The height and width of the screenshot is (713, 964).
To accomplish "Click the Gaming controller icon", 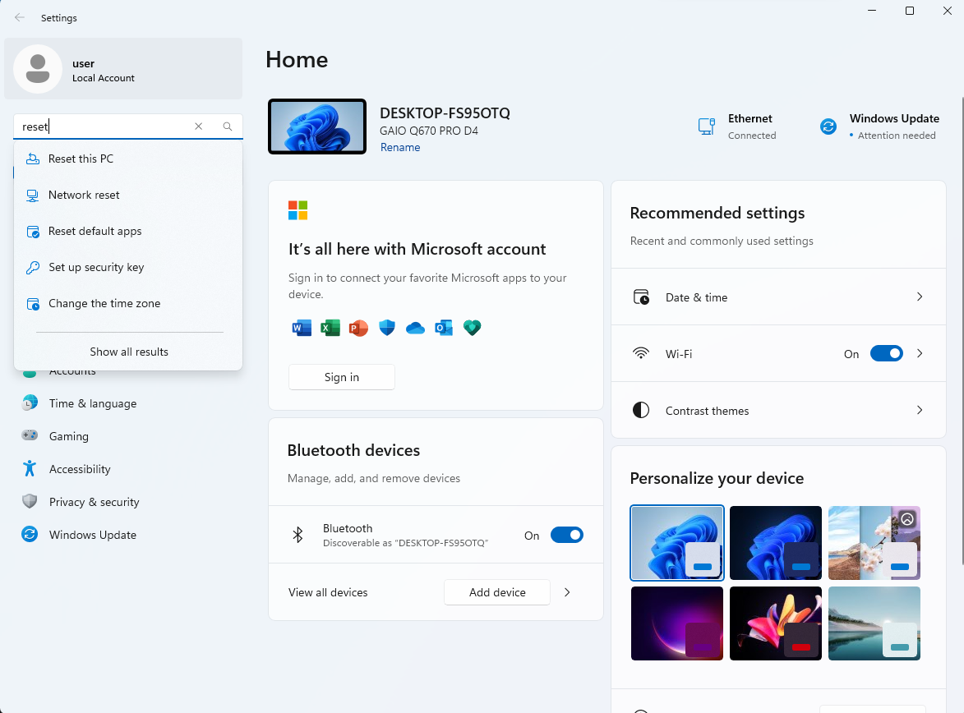I will (x=30, y=436).
